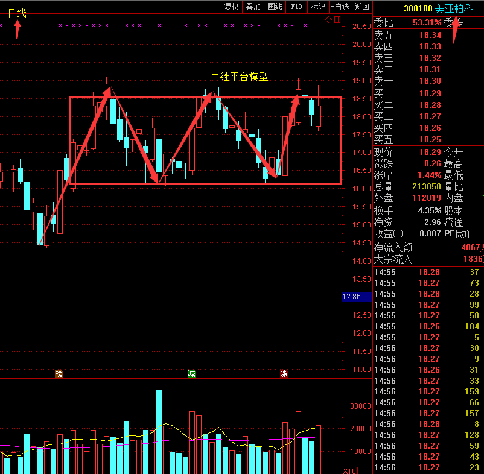This screenshot has width=484, height=474.
Task: Click the trade row with volume 184
Action: pyautogui.click(x=428, y=326)
